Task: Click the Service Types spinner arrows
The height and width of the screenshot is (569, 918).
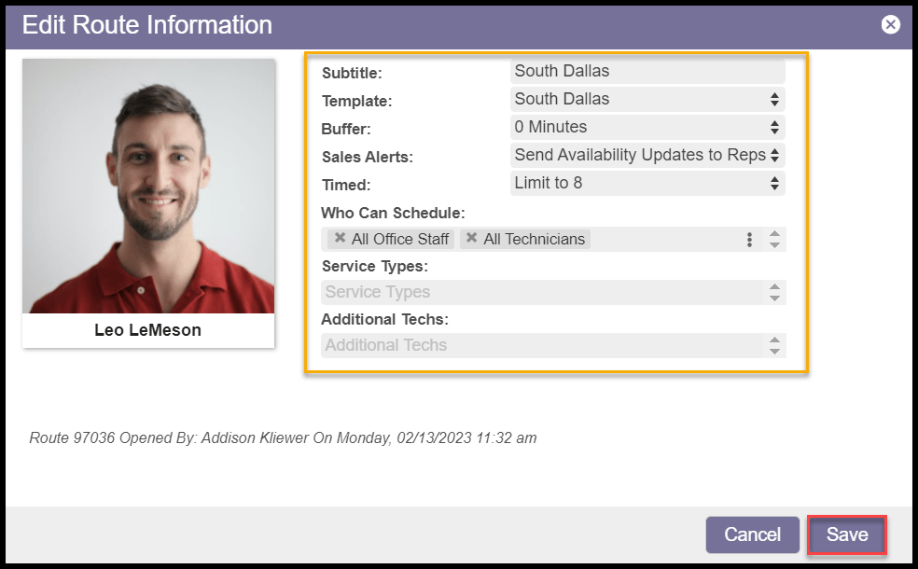Action: click(x=774, y=292)
